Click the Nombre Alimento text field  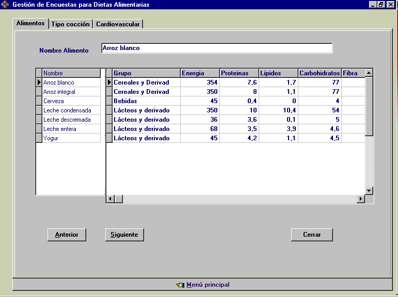pyautogui.click(x=217, y=48)
